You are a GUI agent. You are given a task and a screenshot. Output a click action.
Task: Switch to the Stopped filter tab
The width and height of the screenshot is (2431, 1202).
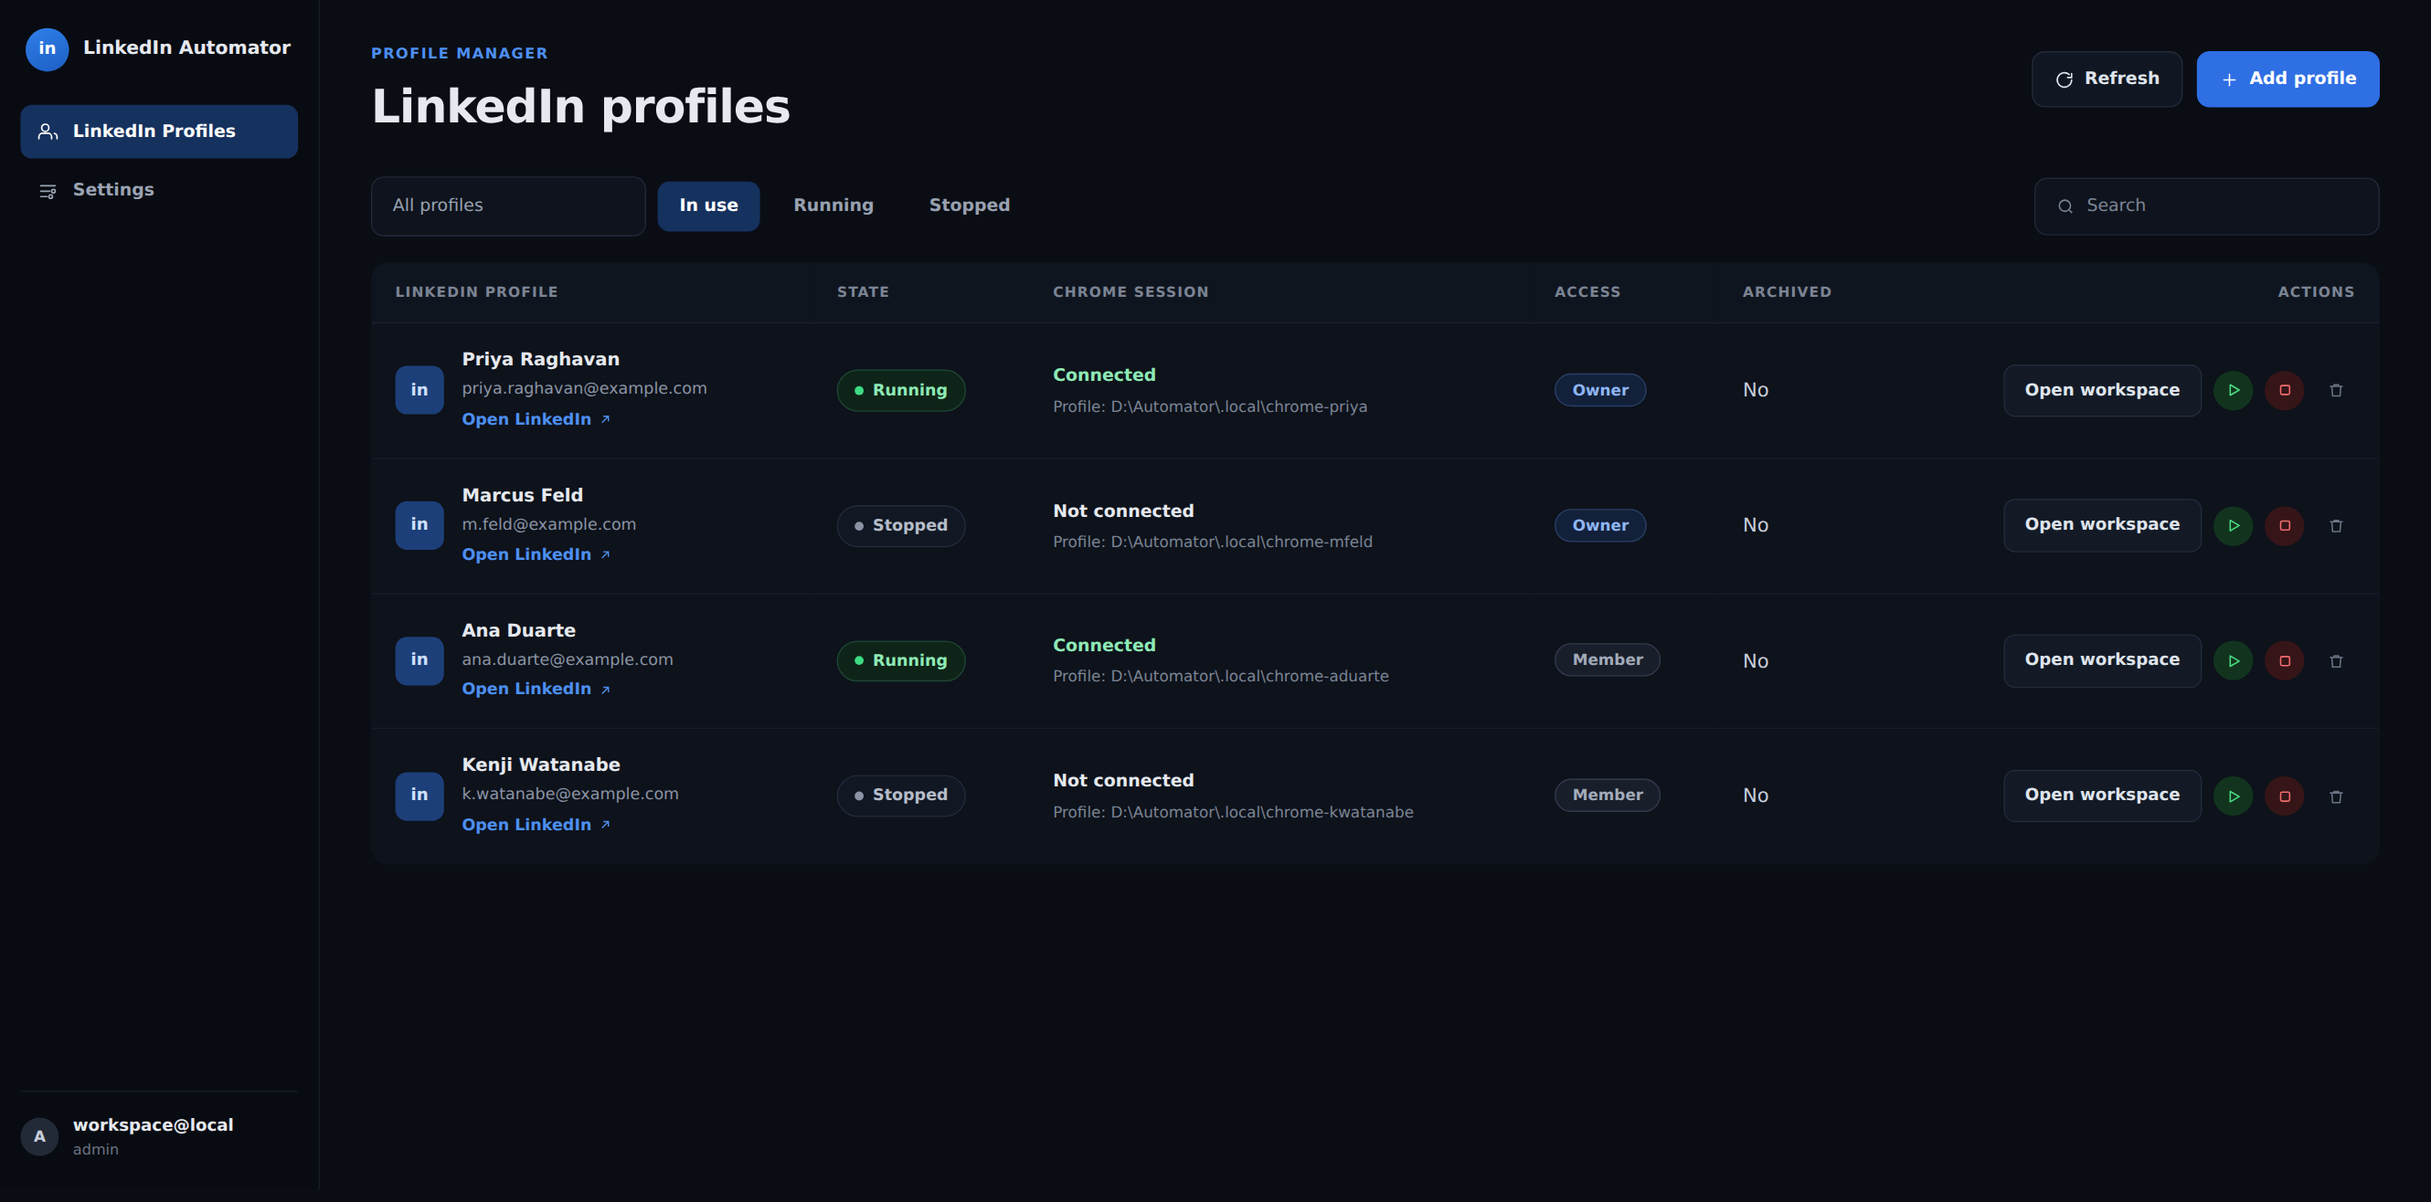point(969,206)
